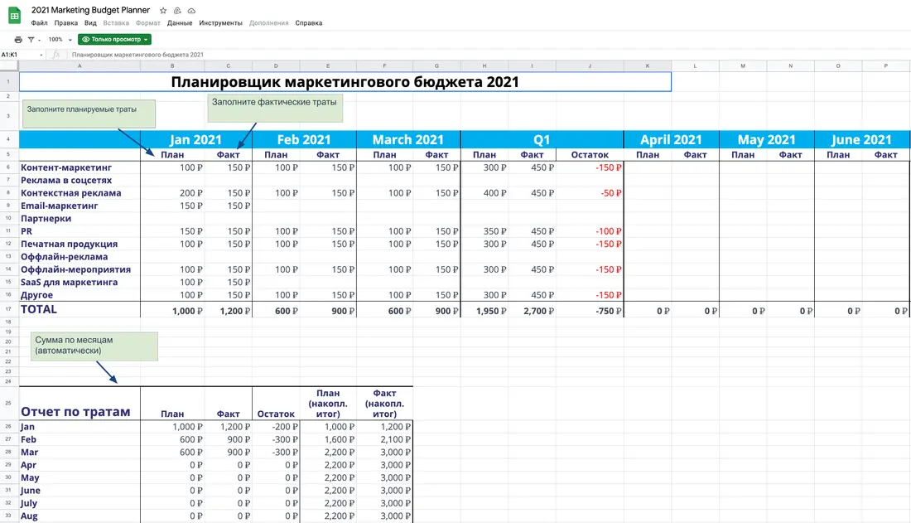Select column J header

590,65
